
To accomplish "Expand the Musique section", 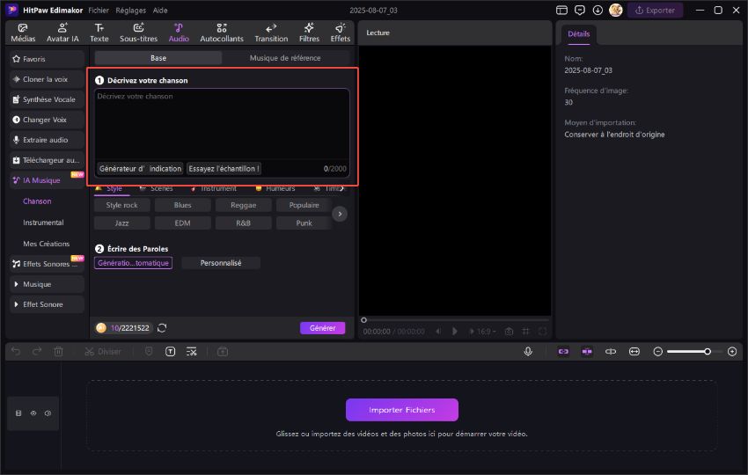I will click(x=47, y=284).
